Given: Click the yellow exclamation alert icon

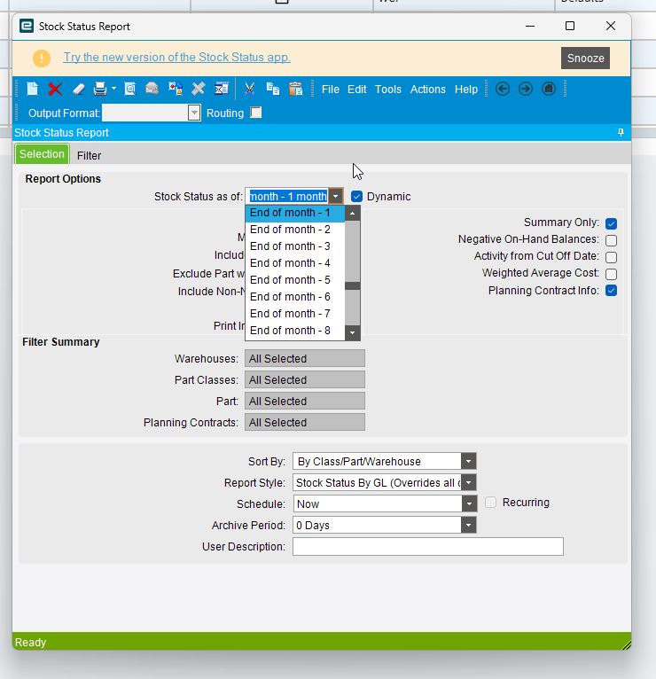Looking at the screenshot, I should click(42, 58).
